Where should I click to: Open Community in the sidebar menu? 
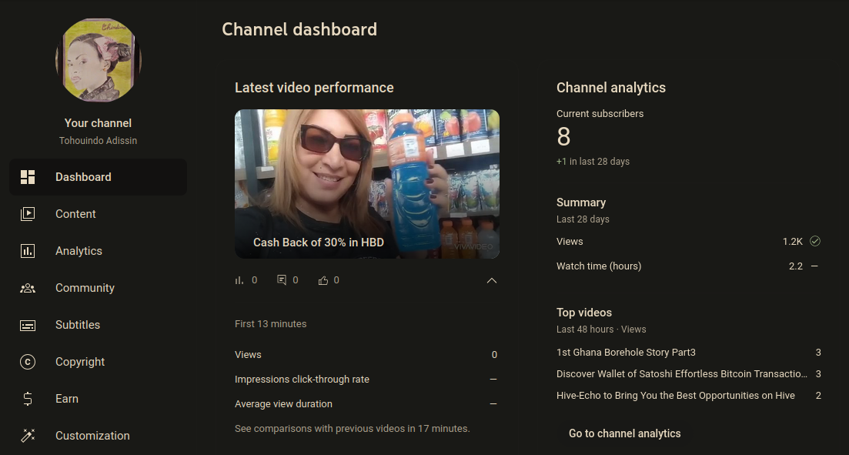point(98,288)
